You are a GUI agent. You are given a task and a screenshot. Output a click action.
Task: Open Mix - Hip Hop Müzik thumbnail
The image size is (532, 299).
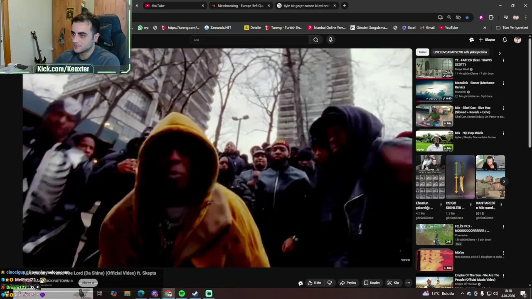pos(434,141)
